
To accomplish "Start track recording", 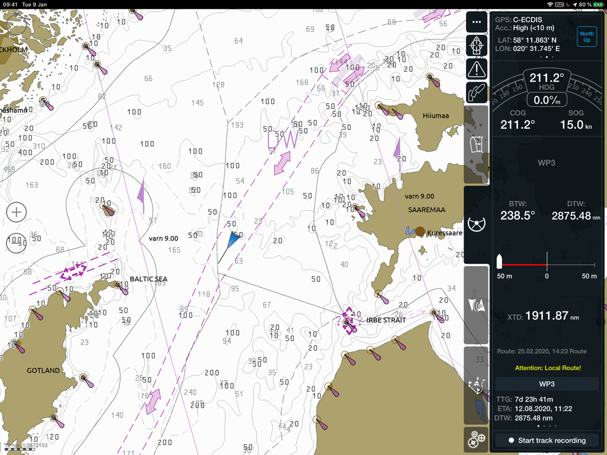I will (547, 440).
